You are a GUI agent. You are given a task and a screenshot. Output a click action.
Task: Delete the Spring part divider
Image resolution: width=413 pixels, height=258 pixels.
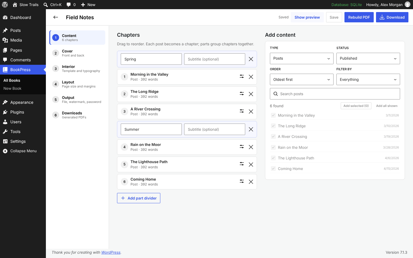pos(251,59)
